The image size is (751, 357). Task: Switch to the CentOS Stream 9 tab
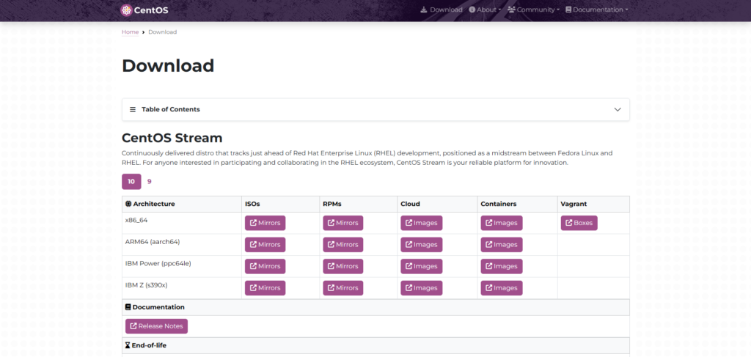point(150,182)
